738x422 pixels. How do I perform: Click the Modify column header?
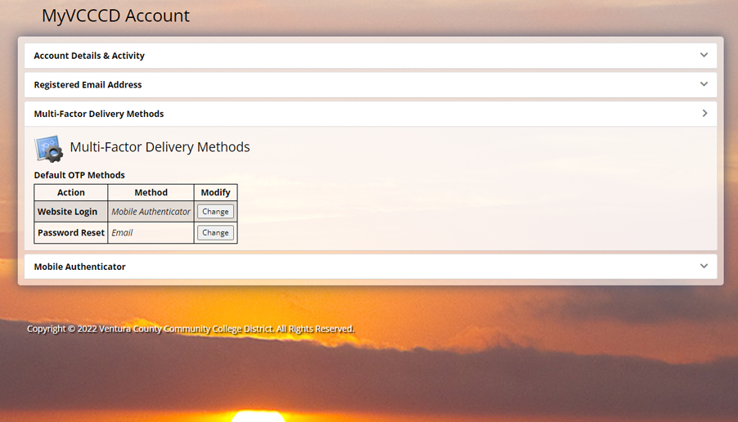point(215,192)
